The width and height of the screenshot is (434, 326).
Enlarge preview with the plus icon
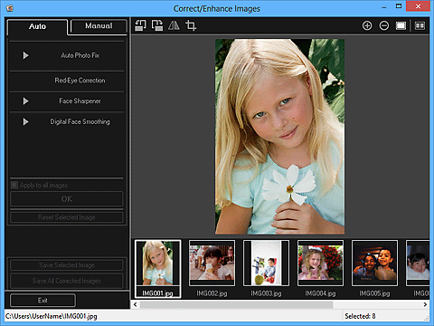point(367,25)
